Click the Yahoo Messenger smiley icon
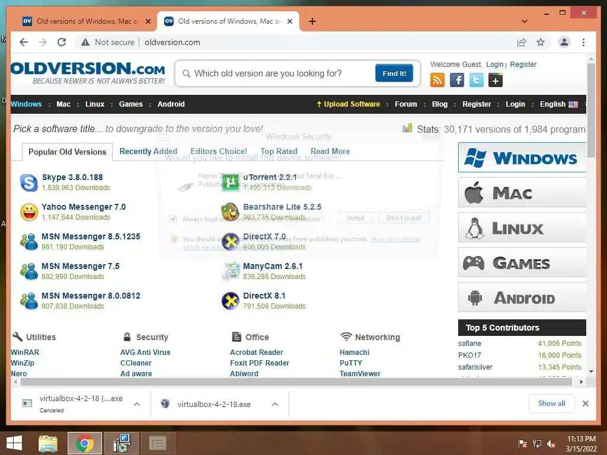Screen dimensions: 607x455 click(x=29, y=212)
